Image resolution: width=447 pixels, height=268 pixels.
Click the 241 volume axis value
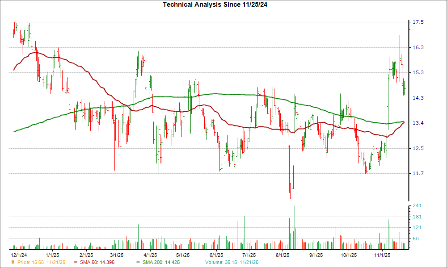[416, 206]
